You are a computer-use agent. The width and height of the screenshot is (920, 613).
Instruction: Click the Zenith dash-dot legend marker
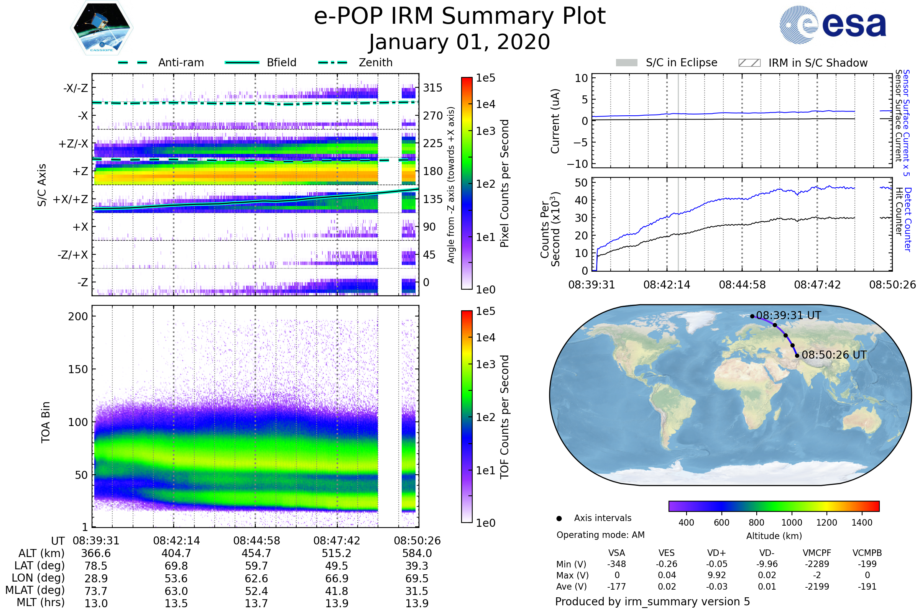(x=332, y=62)
